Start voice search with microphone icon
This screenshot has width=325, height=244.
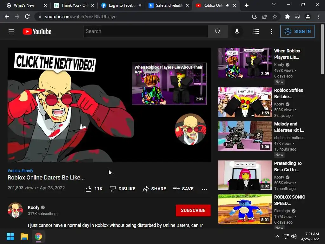pos(237,31)
